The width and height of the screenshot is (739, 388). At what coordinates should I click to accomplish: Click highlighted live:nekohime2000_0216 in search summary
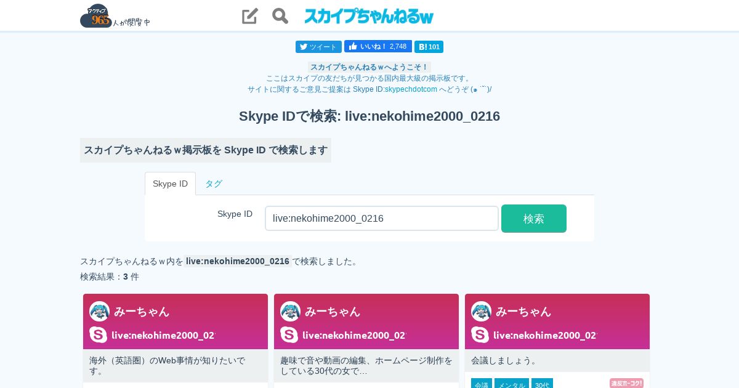[x=238, y=261]
